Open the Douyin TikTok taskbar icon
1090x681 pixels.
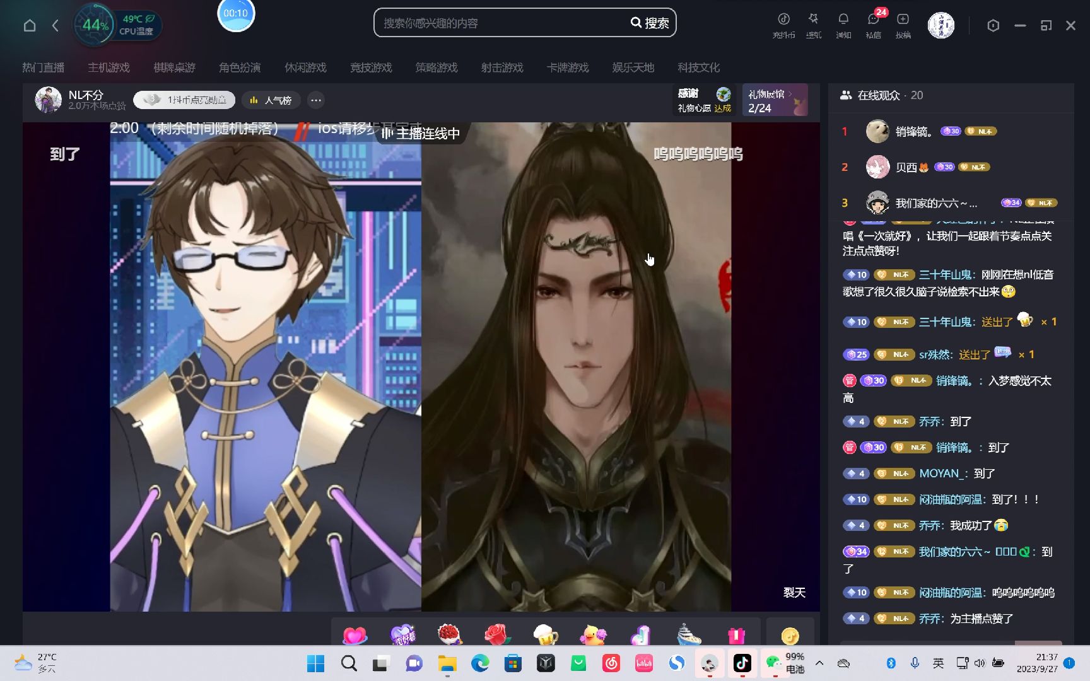(x=742, y=663)
